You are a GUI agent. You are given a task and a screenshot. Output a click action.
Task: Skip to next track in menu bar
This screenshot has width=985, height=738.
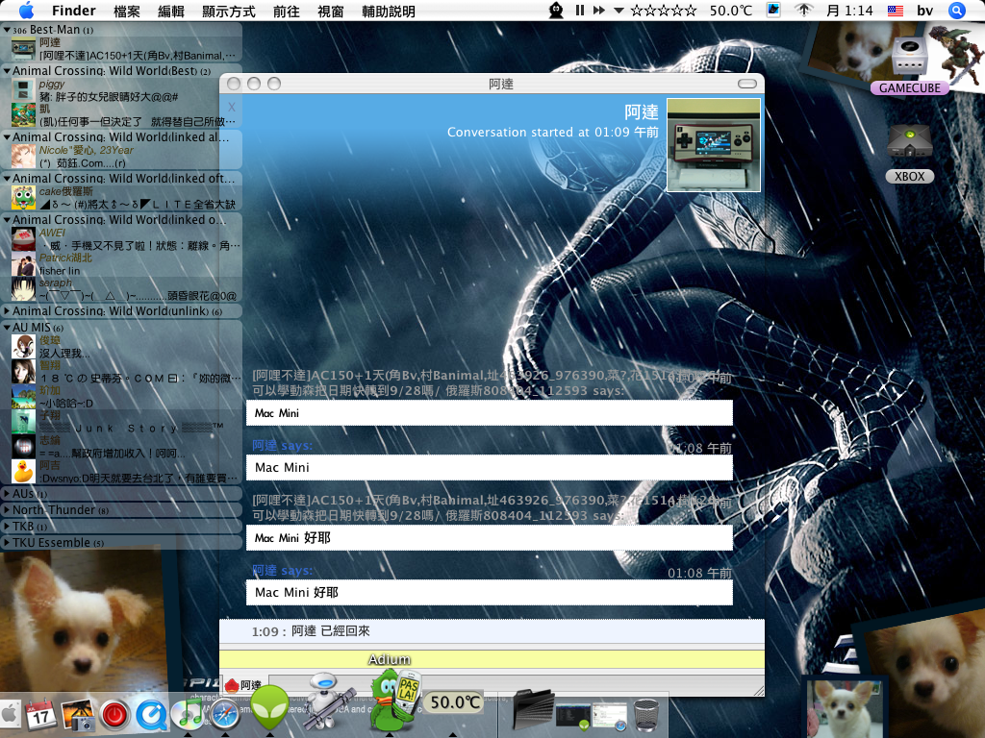tap(598, 11)
